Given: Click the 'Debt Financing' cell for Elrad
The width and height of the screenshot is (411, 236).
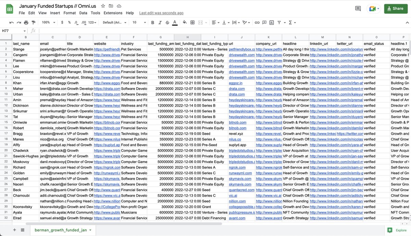Looking at the screenshot, I should (x=214, y=218).
